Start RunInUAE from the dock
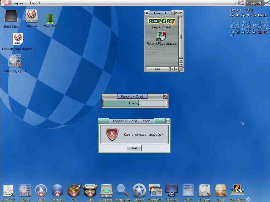Screen dimensions: 270x202 237,190
